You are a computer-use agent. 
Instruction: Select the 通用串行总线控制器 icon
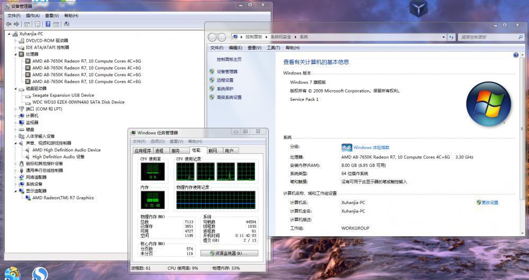22,171
